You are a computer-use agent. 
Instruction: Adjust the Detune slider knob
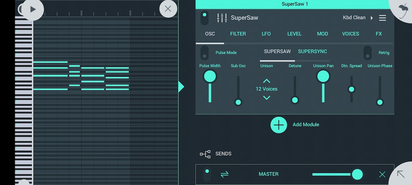[295, 100]
